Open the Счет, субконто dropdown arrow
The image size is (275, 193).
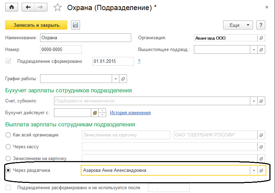click(254, 101)
